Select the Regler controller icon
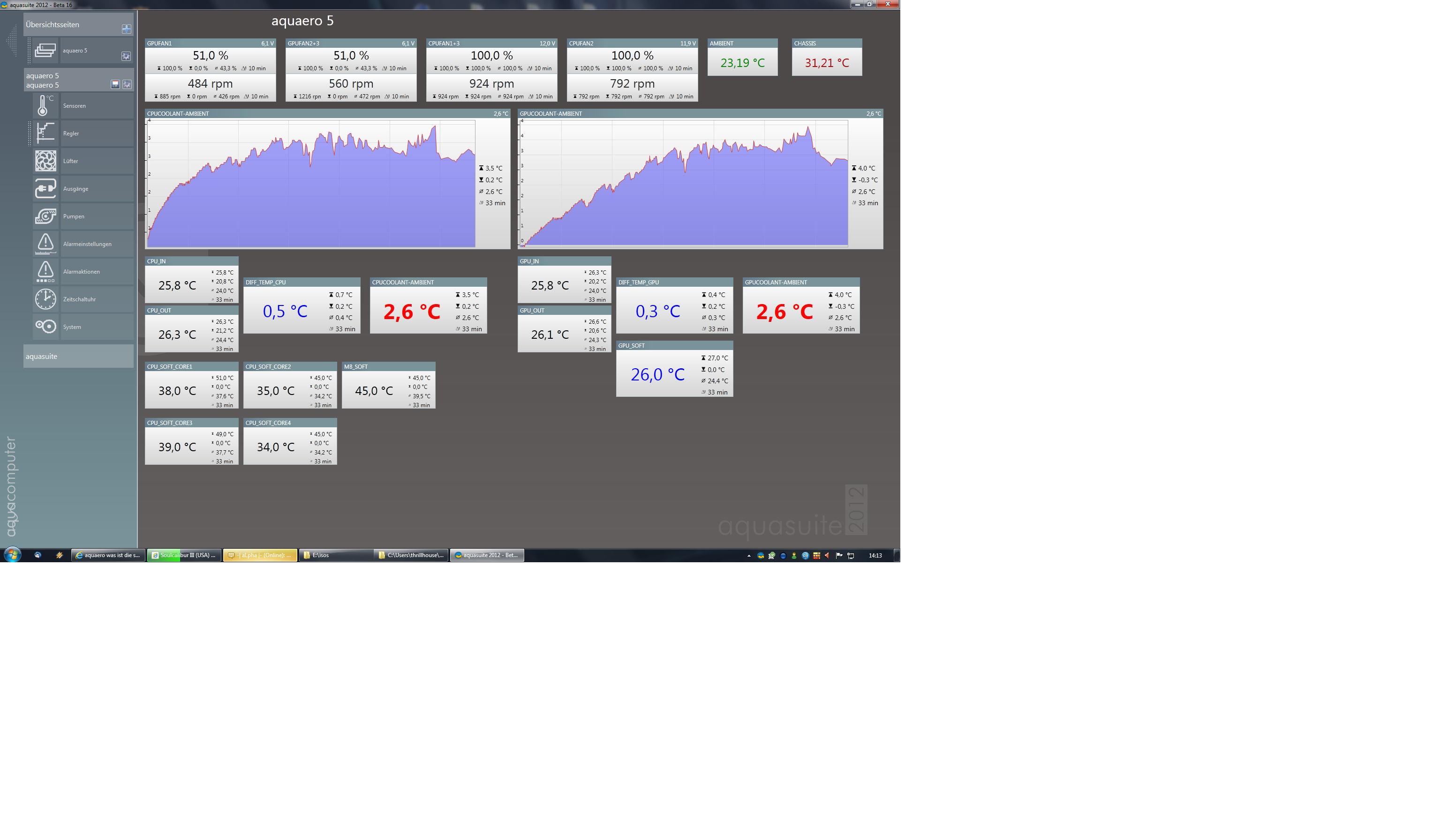This screenshot has height=834, width=1433. [45, 134]
